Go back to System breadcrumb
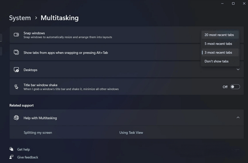The image size is (248, 163). click(x=20, y=18)
